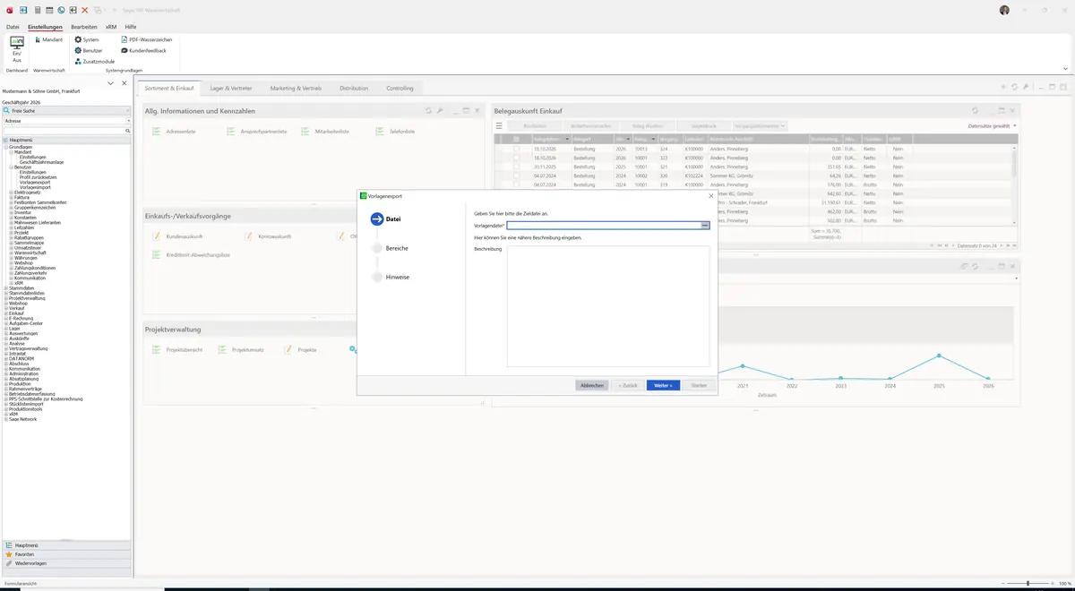Click the Vorlagendatei input field
The image size is (1075, 591).
(x=604, y=226)
